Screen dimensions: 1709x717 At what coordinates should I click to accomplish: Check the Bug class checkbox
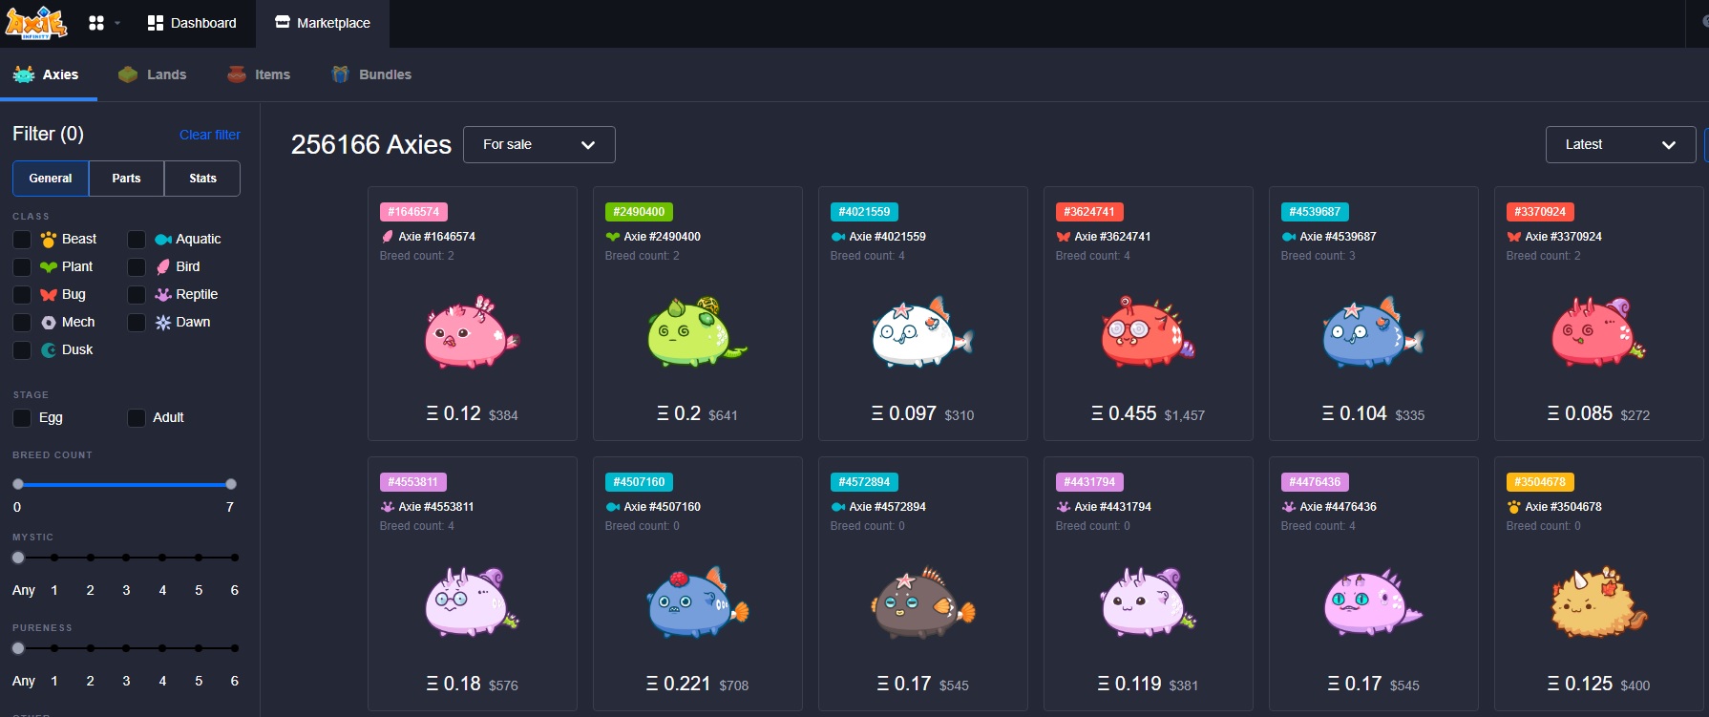[x=22, y=294]
